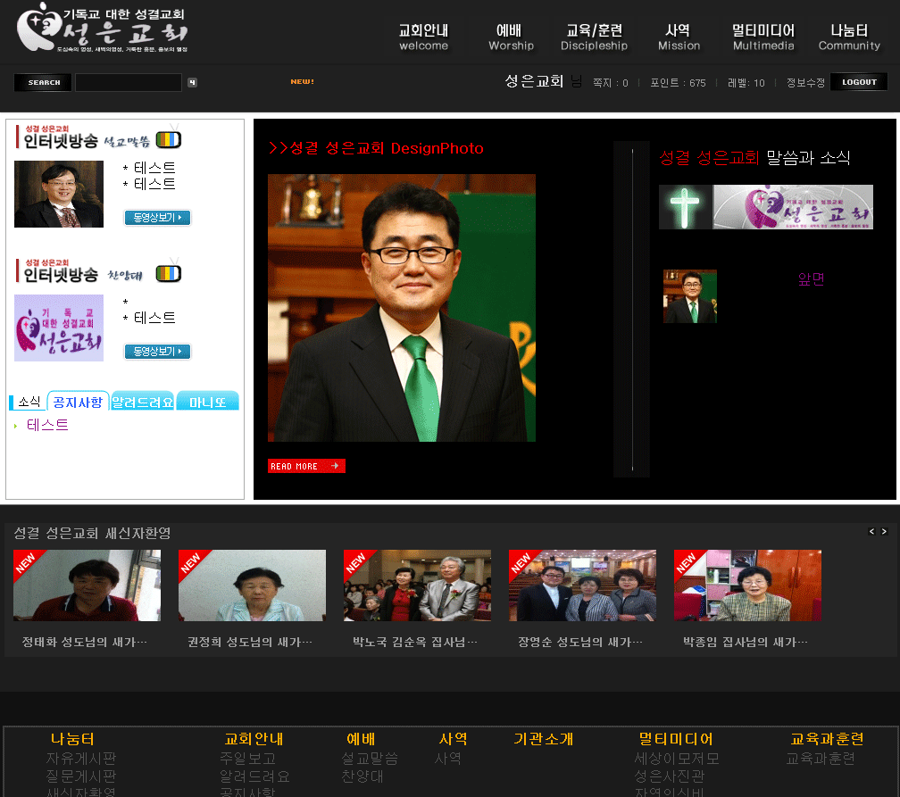Screen dimensions: 900x797
Task: Click the red READ MORE button
Action: coord(306,466)
